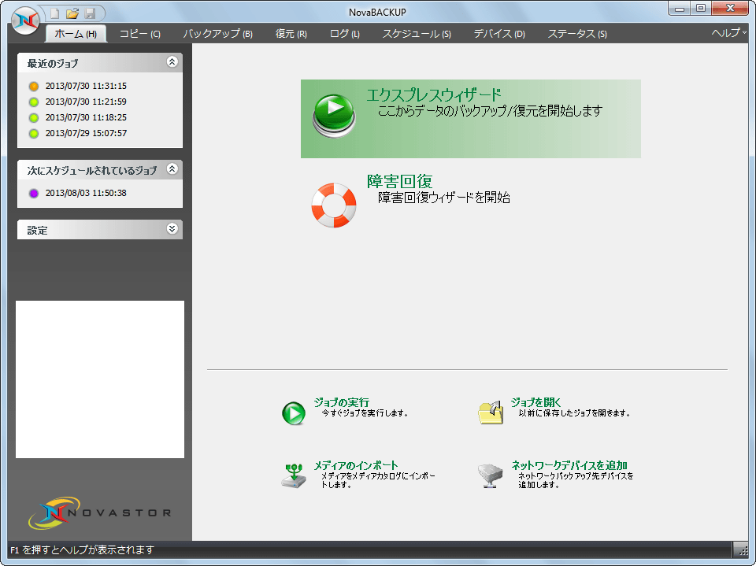Click the NOVASTOR logo in sidebar
This screenshot has width=756, height=566.
click(x=100, y=513)
